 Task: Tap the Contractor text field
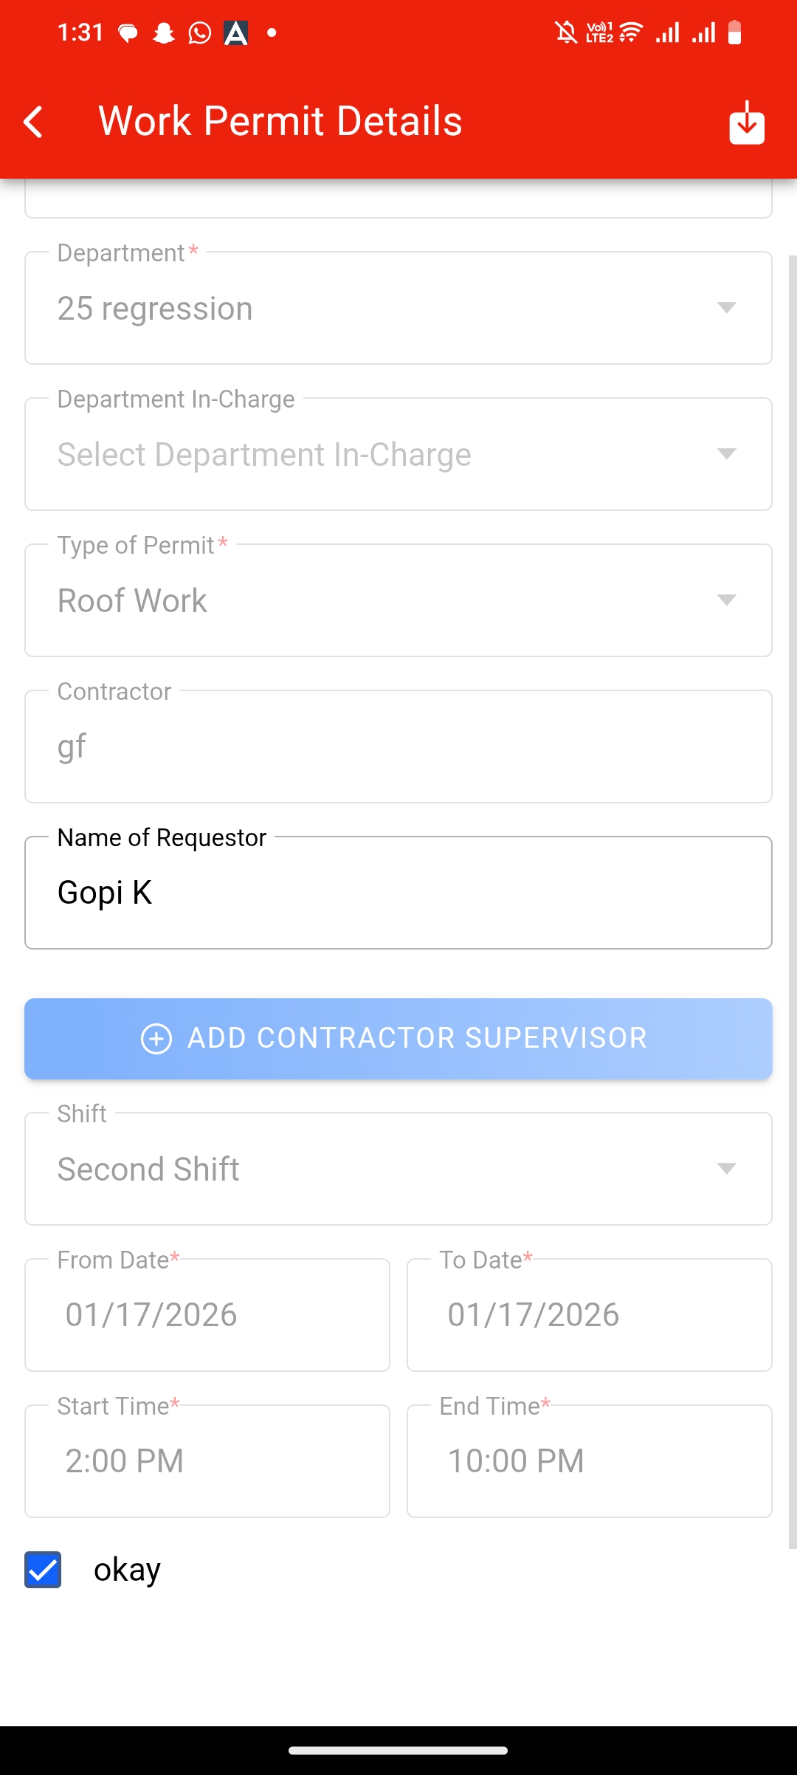[x=398, y=747]
